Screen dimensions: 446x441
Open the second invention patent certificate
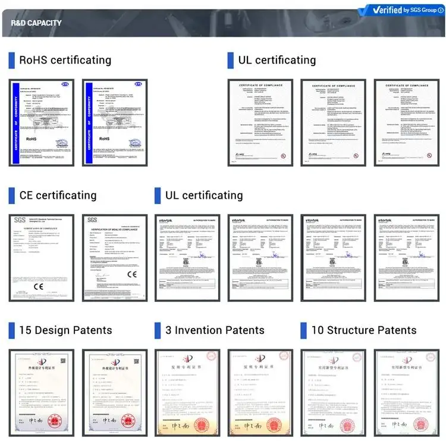click(260, 393)
